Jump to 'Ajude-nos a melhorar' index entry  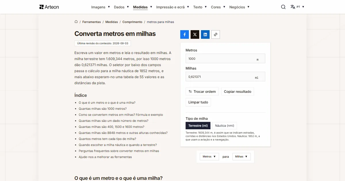pos(105,157)
